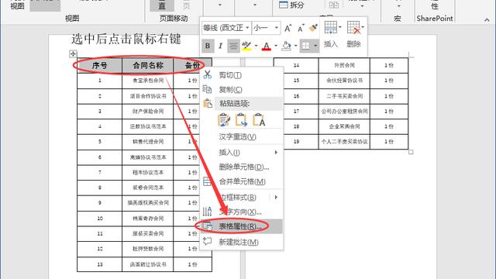496x279 pixels.
Task: Click the table resize handle at bottom right
Action: tap(411, 152)
